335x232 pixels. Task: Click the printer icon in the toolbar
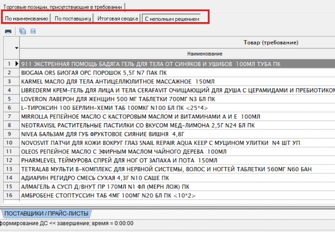pyautogui.click(x=8, y=31)
